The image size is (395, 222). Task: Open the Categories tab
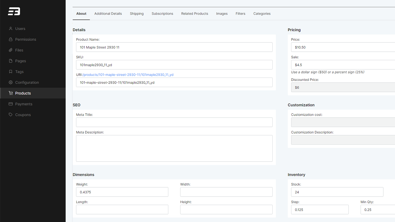tap(262, 14)
